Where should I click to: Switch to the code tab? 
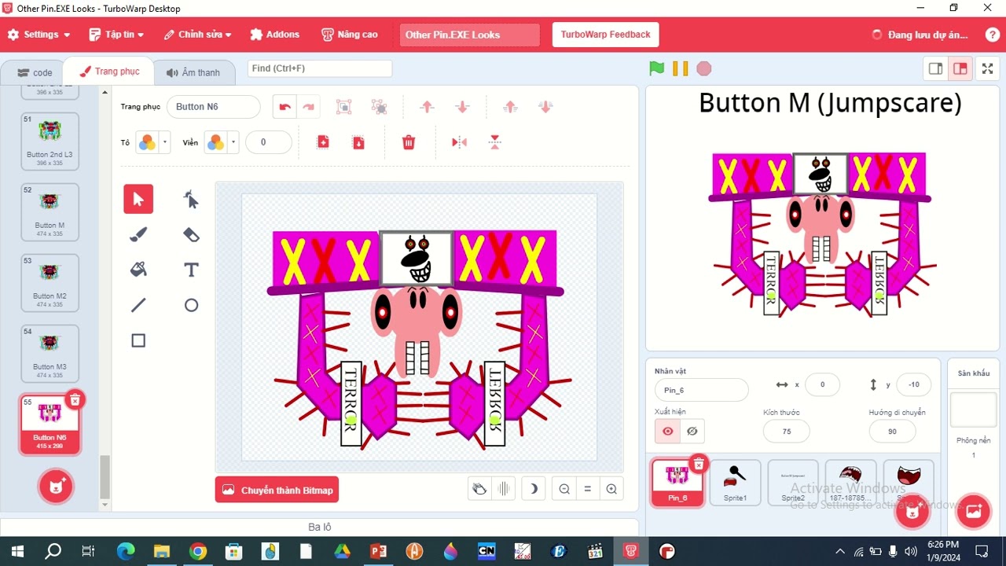[35, 72]
